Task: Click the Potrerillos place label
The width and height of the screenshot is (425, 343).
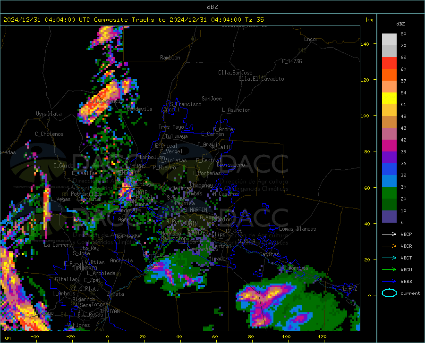Action: (x=86, y=194)
